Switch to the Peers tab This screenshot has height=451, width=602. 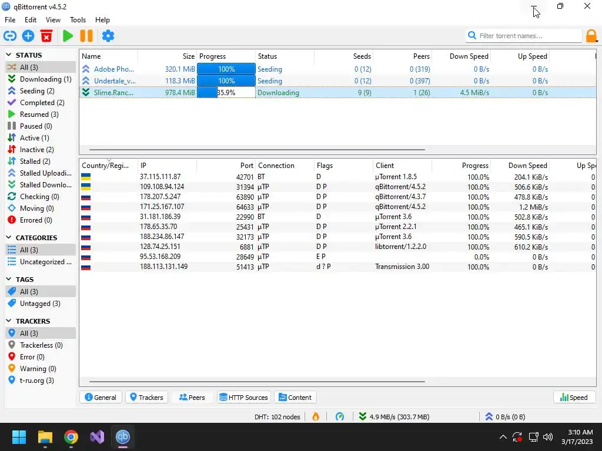tap(192, 398)
